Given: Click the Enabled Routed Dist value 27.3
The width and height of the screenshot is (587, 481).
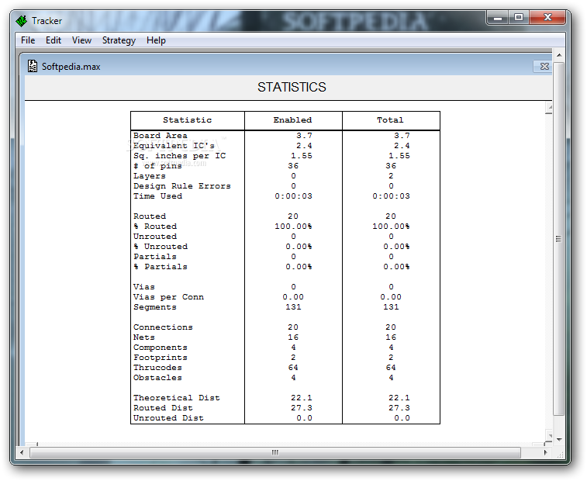Looking at the screenshot, I should click(302, 409).
